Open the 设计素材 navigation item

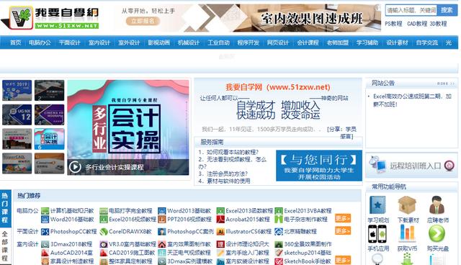click(x=397, y=42)
